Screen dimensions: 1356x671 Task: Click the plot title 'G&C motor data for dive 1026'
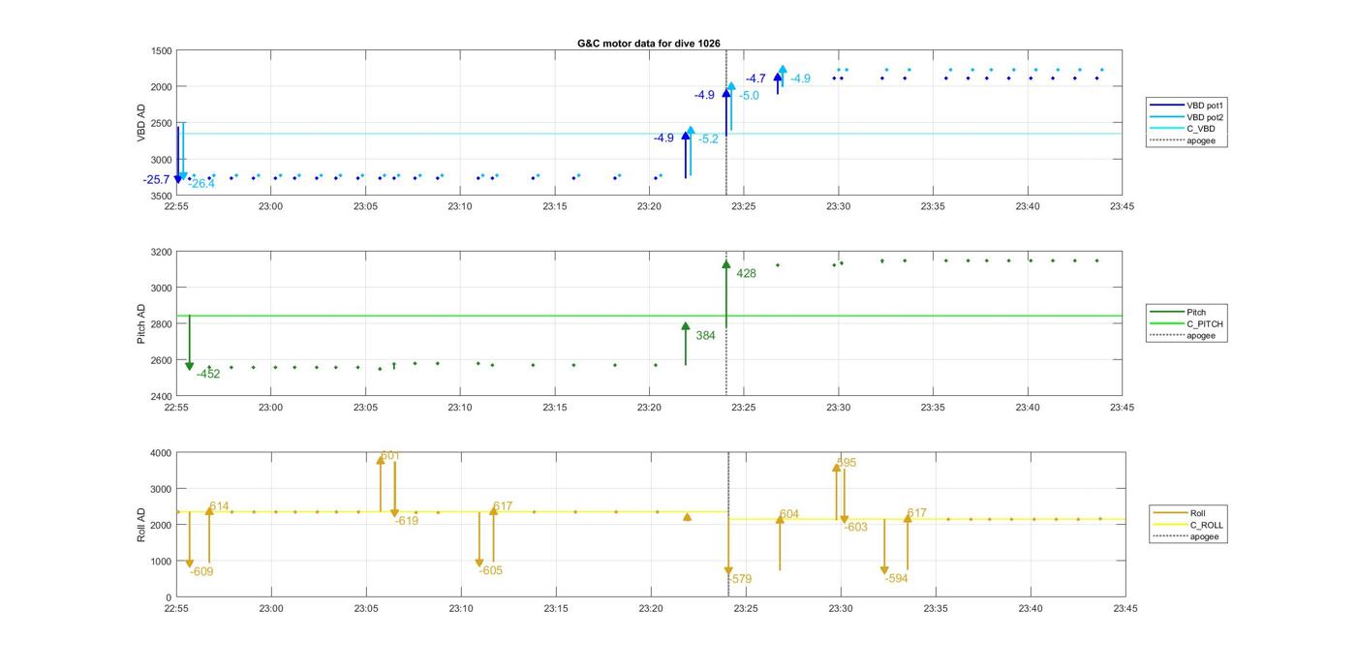649,44
